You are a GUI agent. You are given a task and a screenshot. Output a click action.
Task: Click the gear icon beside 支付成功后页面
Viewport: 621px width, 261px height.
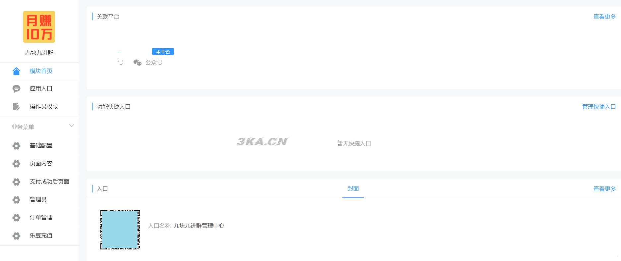click(x=16, y=182)
